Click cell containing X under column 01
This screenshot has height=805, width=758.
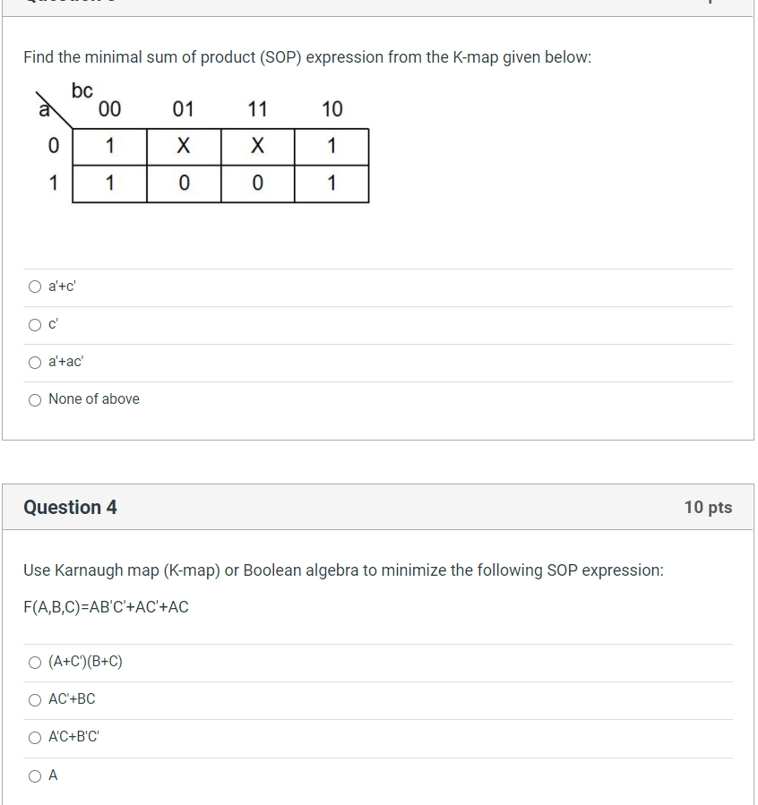[183, 146]
